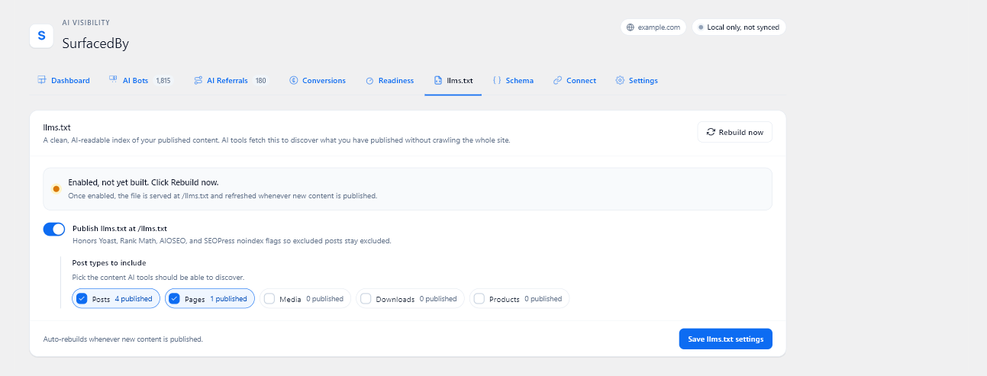Click 'Publish llms.txt at /llms.txt' label
The width and height of the screenshot is (987, 376).
click(120, 228)
